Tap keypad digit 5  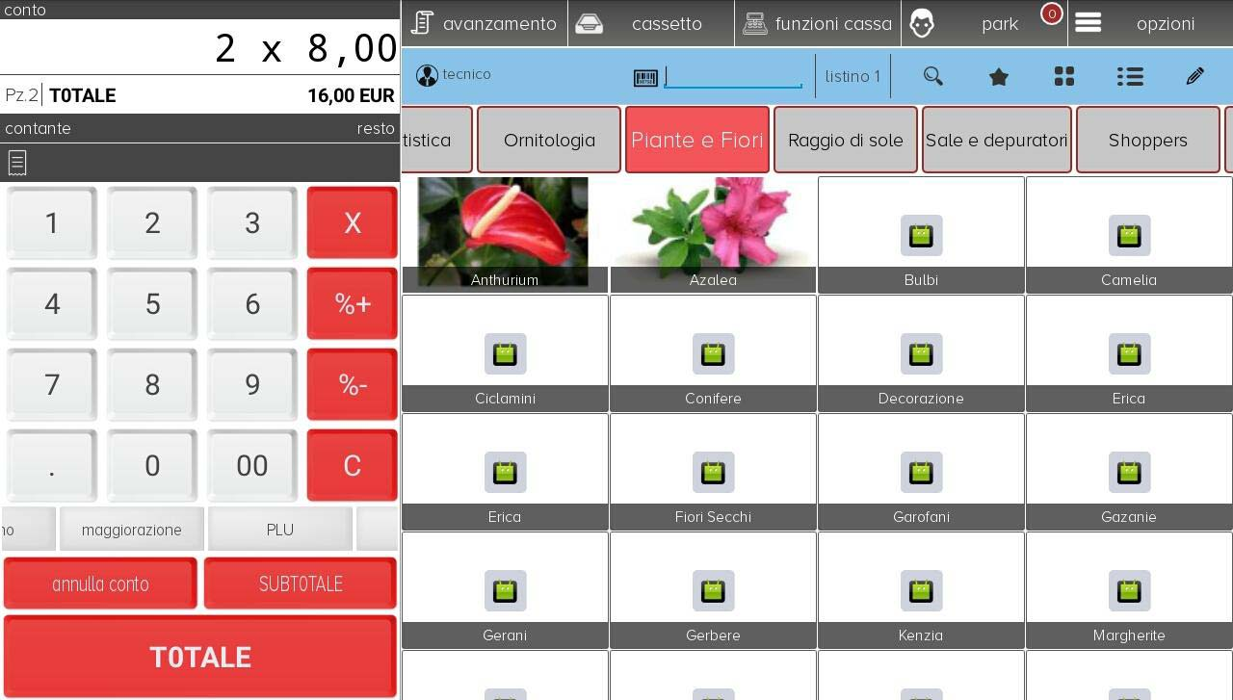click(x=152, y=303)
